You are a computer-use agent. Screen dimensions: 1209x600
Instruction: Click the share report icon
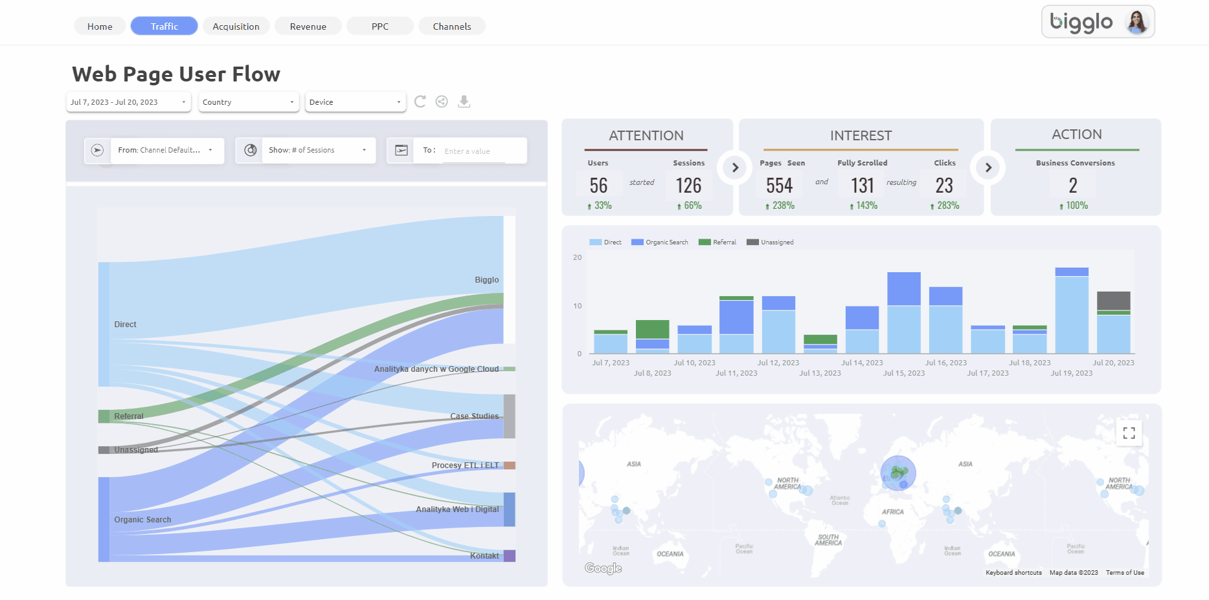click(x=442, y=102)
